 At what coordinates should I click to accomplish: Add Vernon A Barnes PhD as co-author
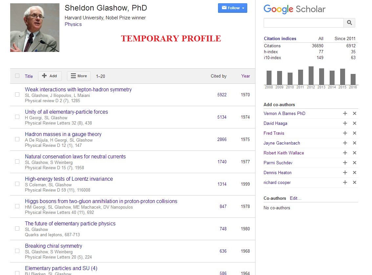coord(345,113)
